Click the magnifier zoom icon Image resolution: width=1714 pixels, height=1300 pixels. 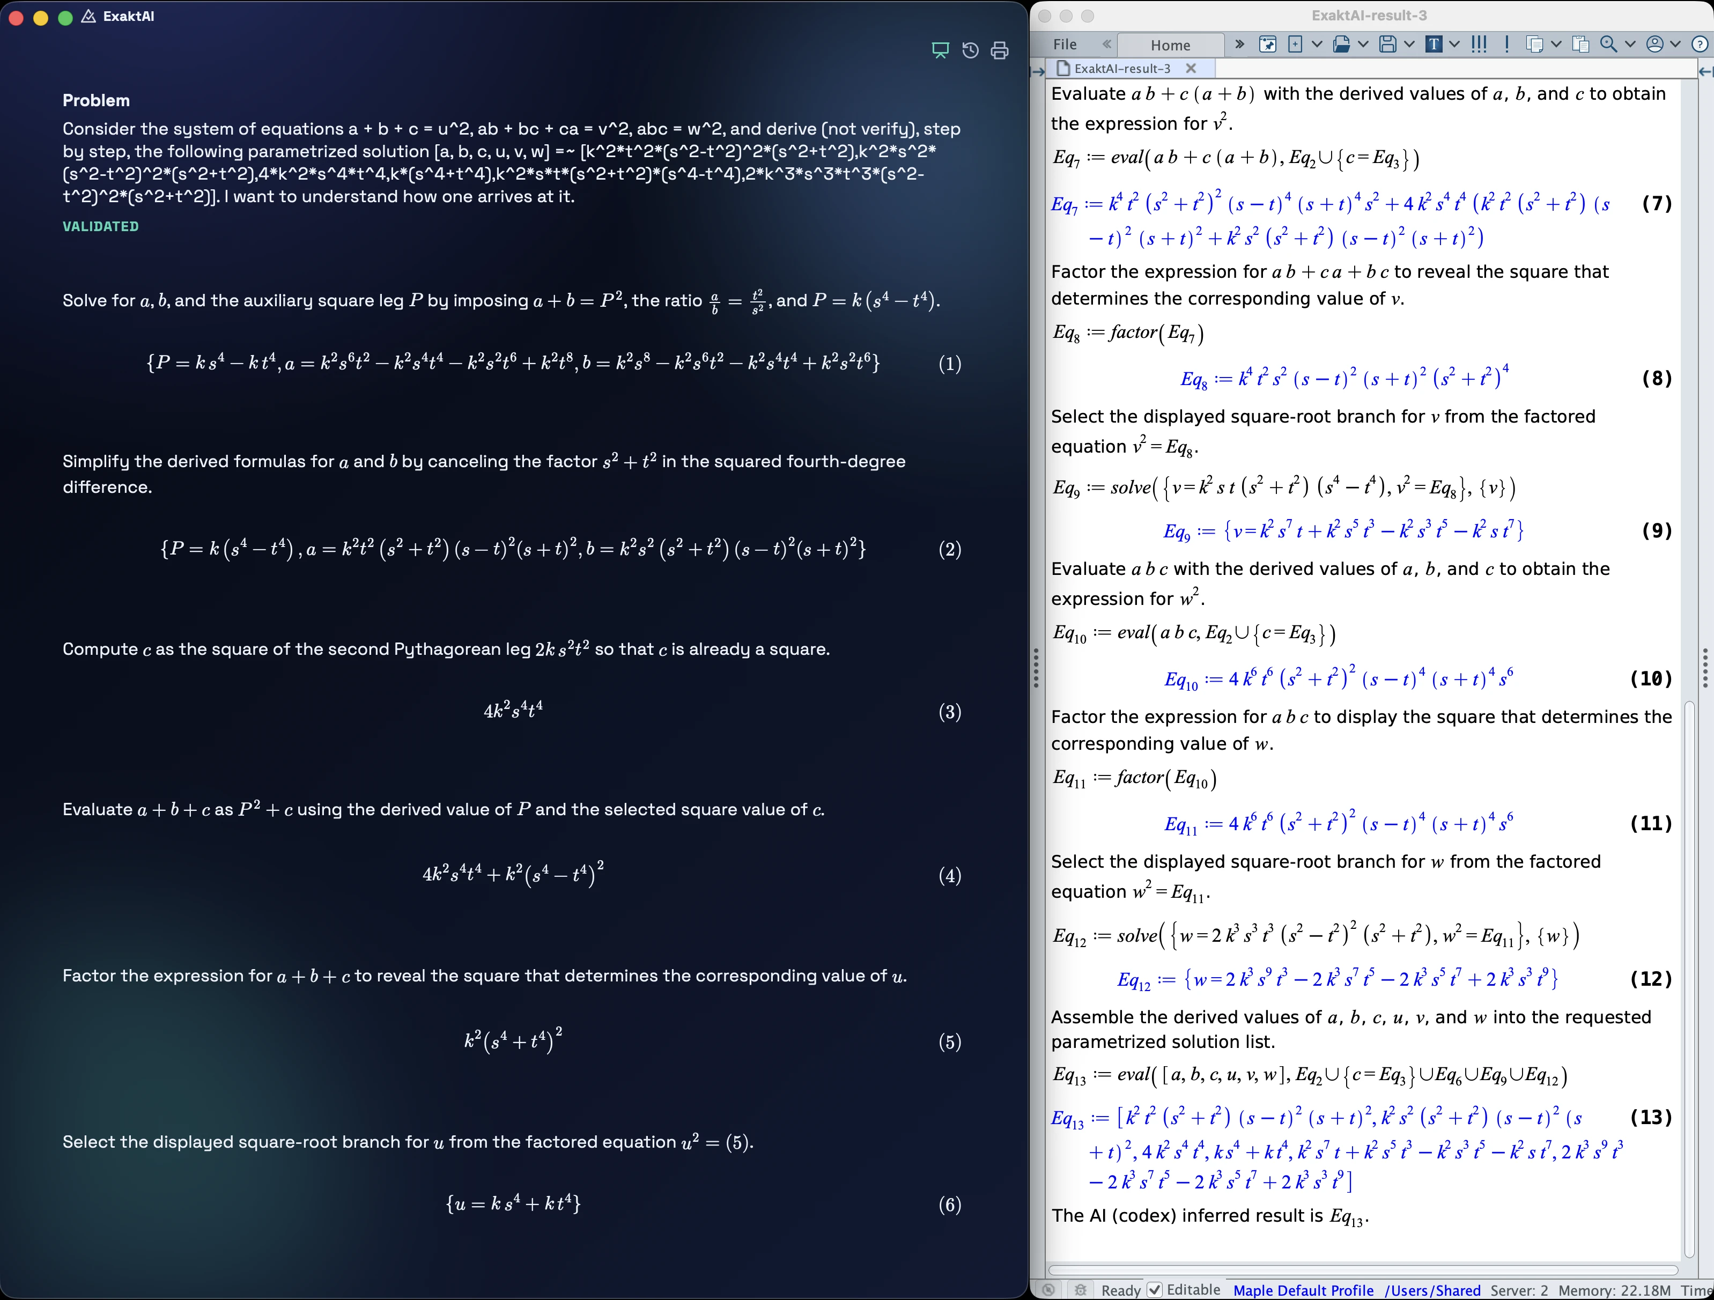point(1609,44)
